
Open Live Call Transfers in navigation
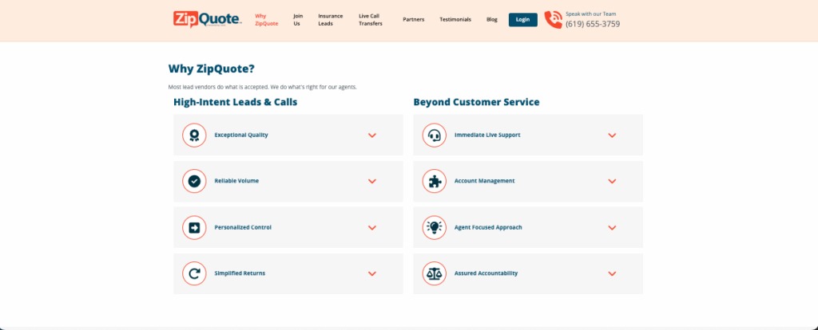click(x=371, y=19)
